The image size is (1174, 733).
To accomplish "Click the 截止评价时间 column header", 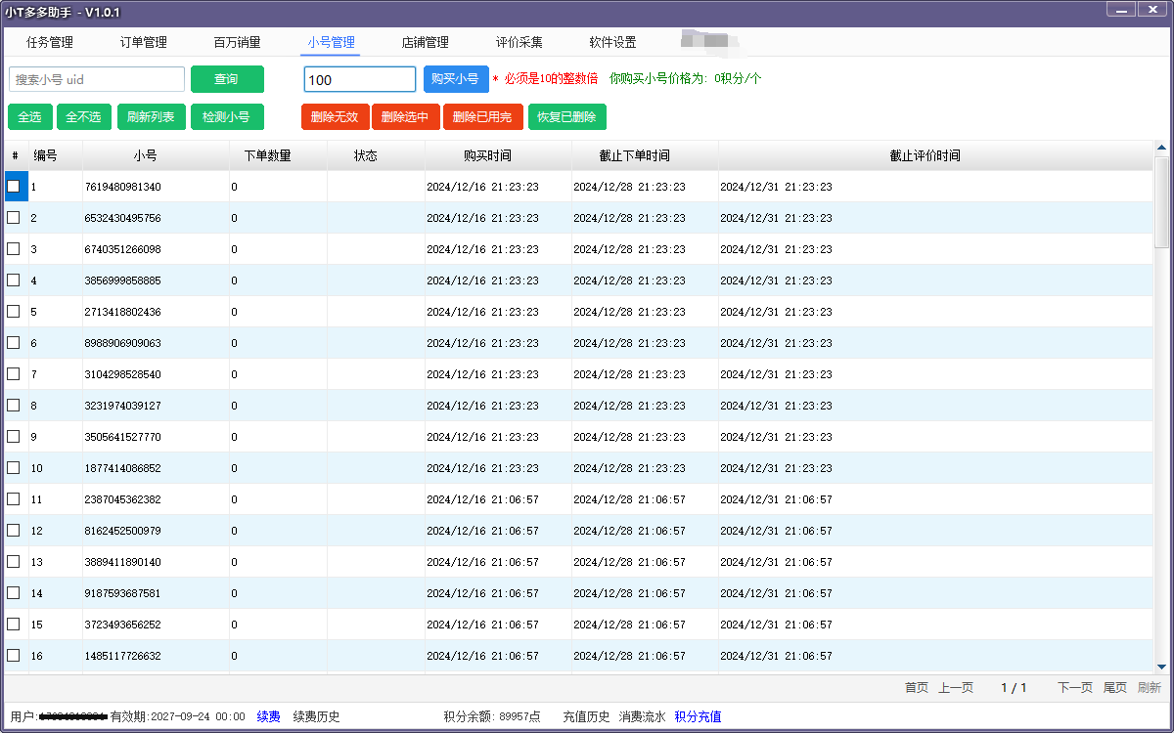I will (x=926, y=155).
